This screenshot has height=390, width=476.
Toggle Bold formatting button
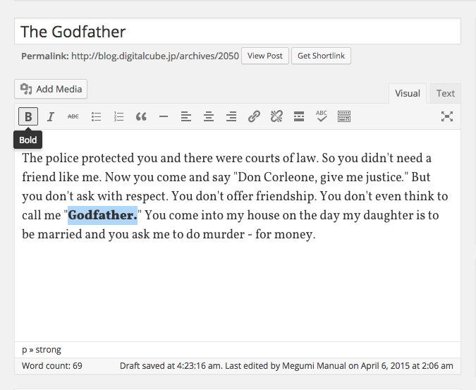(x=28, y=117)
